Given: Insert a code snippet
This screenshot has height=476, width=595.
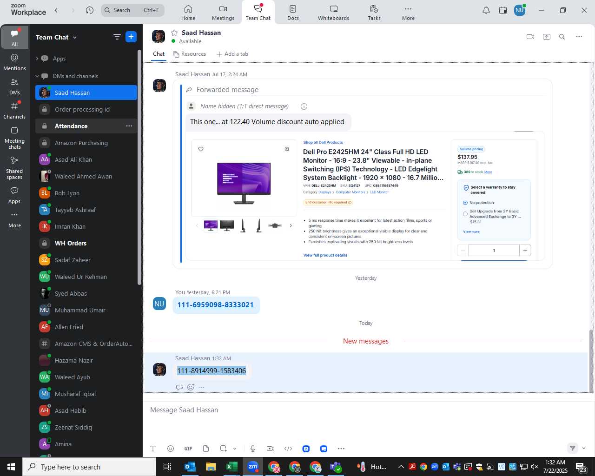Looking at the screenshot, I should pos(288,449).
